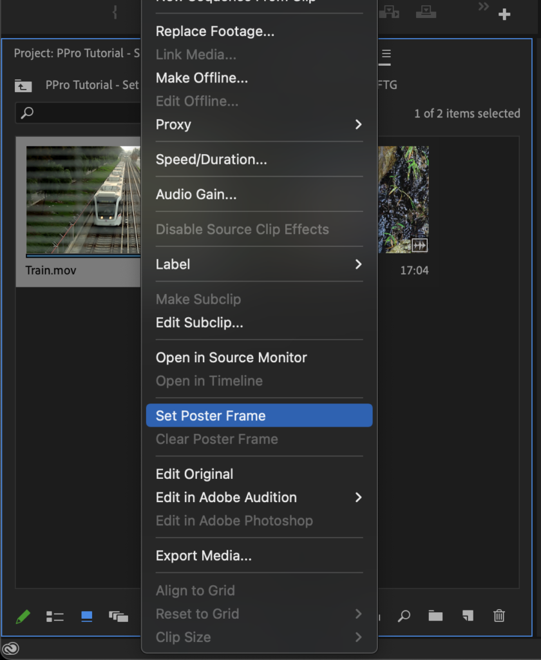Expand Proxy submenu arrow
Viewport: 541px width, 660px height.
[358, 124]
